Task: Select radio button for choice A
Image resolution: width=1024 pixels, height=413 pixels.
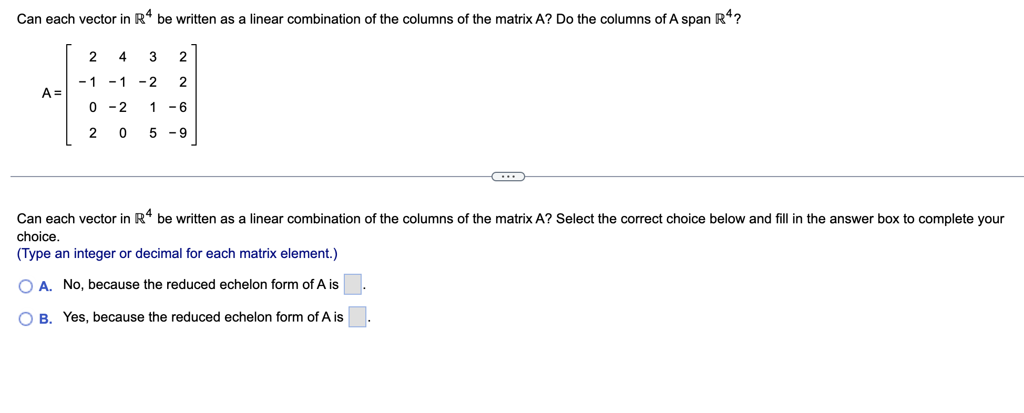Action: click(25, 285)
